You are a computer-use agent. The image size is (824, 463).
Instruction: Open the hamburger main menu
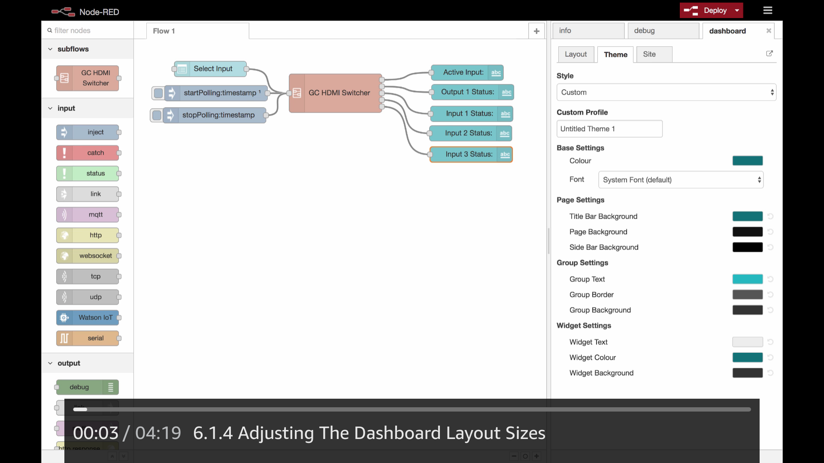tap(768, 10)
